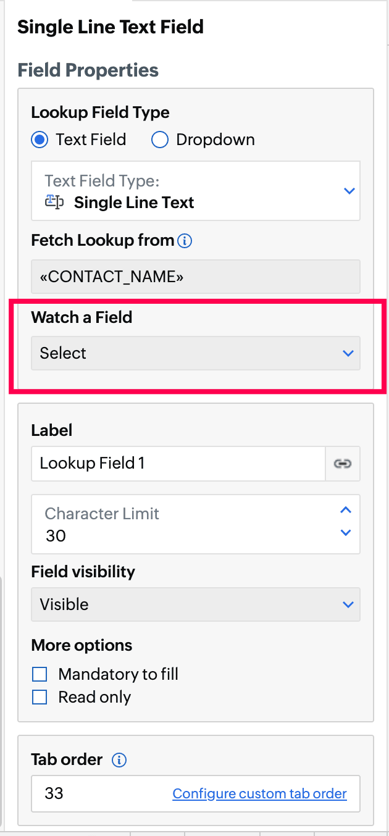Click the Character Limit value 30
389x836 pixels.
(x=56, y=536)
